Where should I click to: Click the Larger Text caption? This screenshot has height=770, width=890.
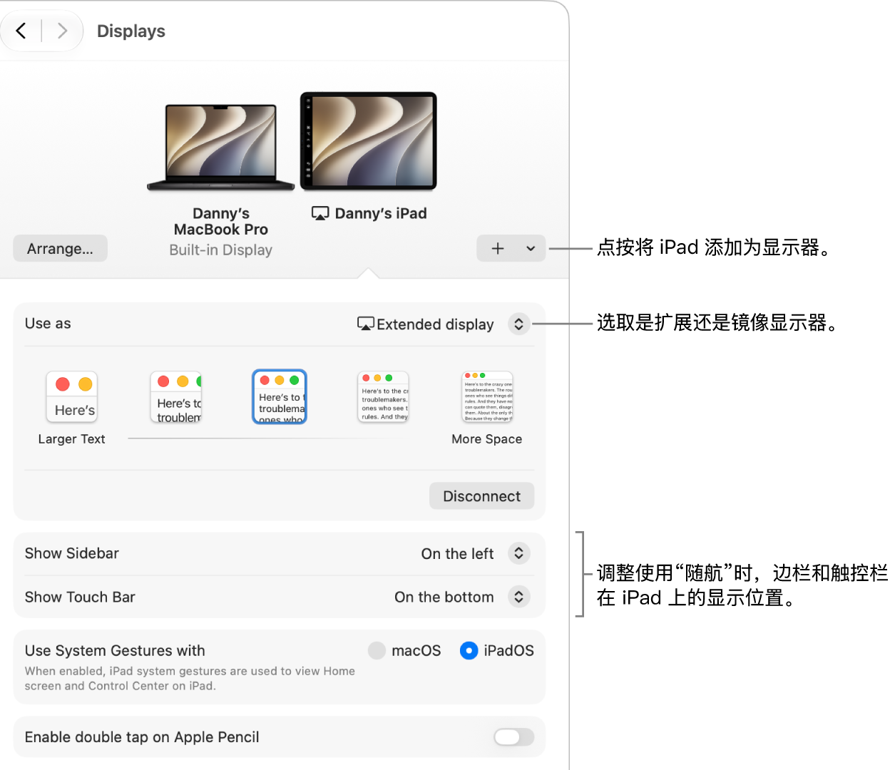(71, 439)
